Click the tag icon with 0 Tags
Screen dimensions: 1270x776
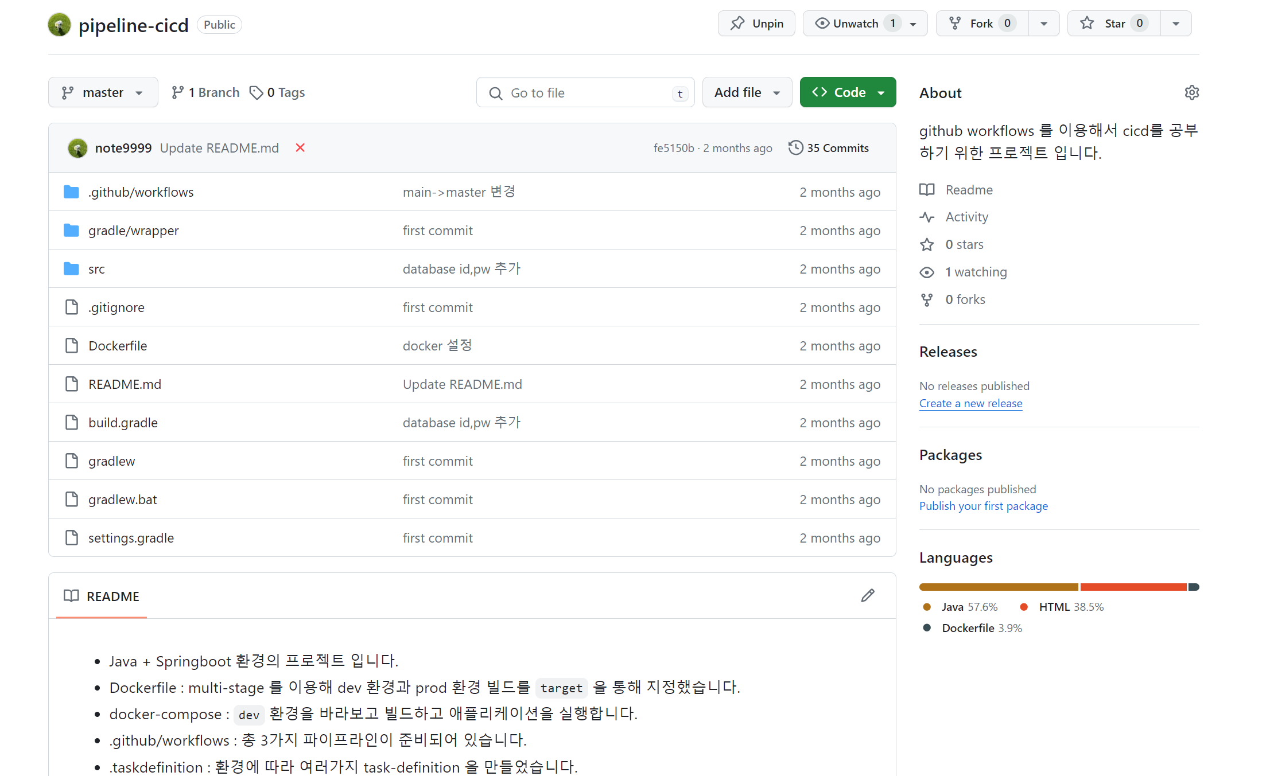(x=256, y=92)
